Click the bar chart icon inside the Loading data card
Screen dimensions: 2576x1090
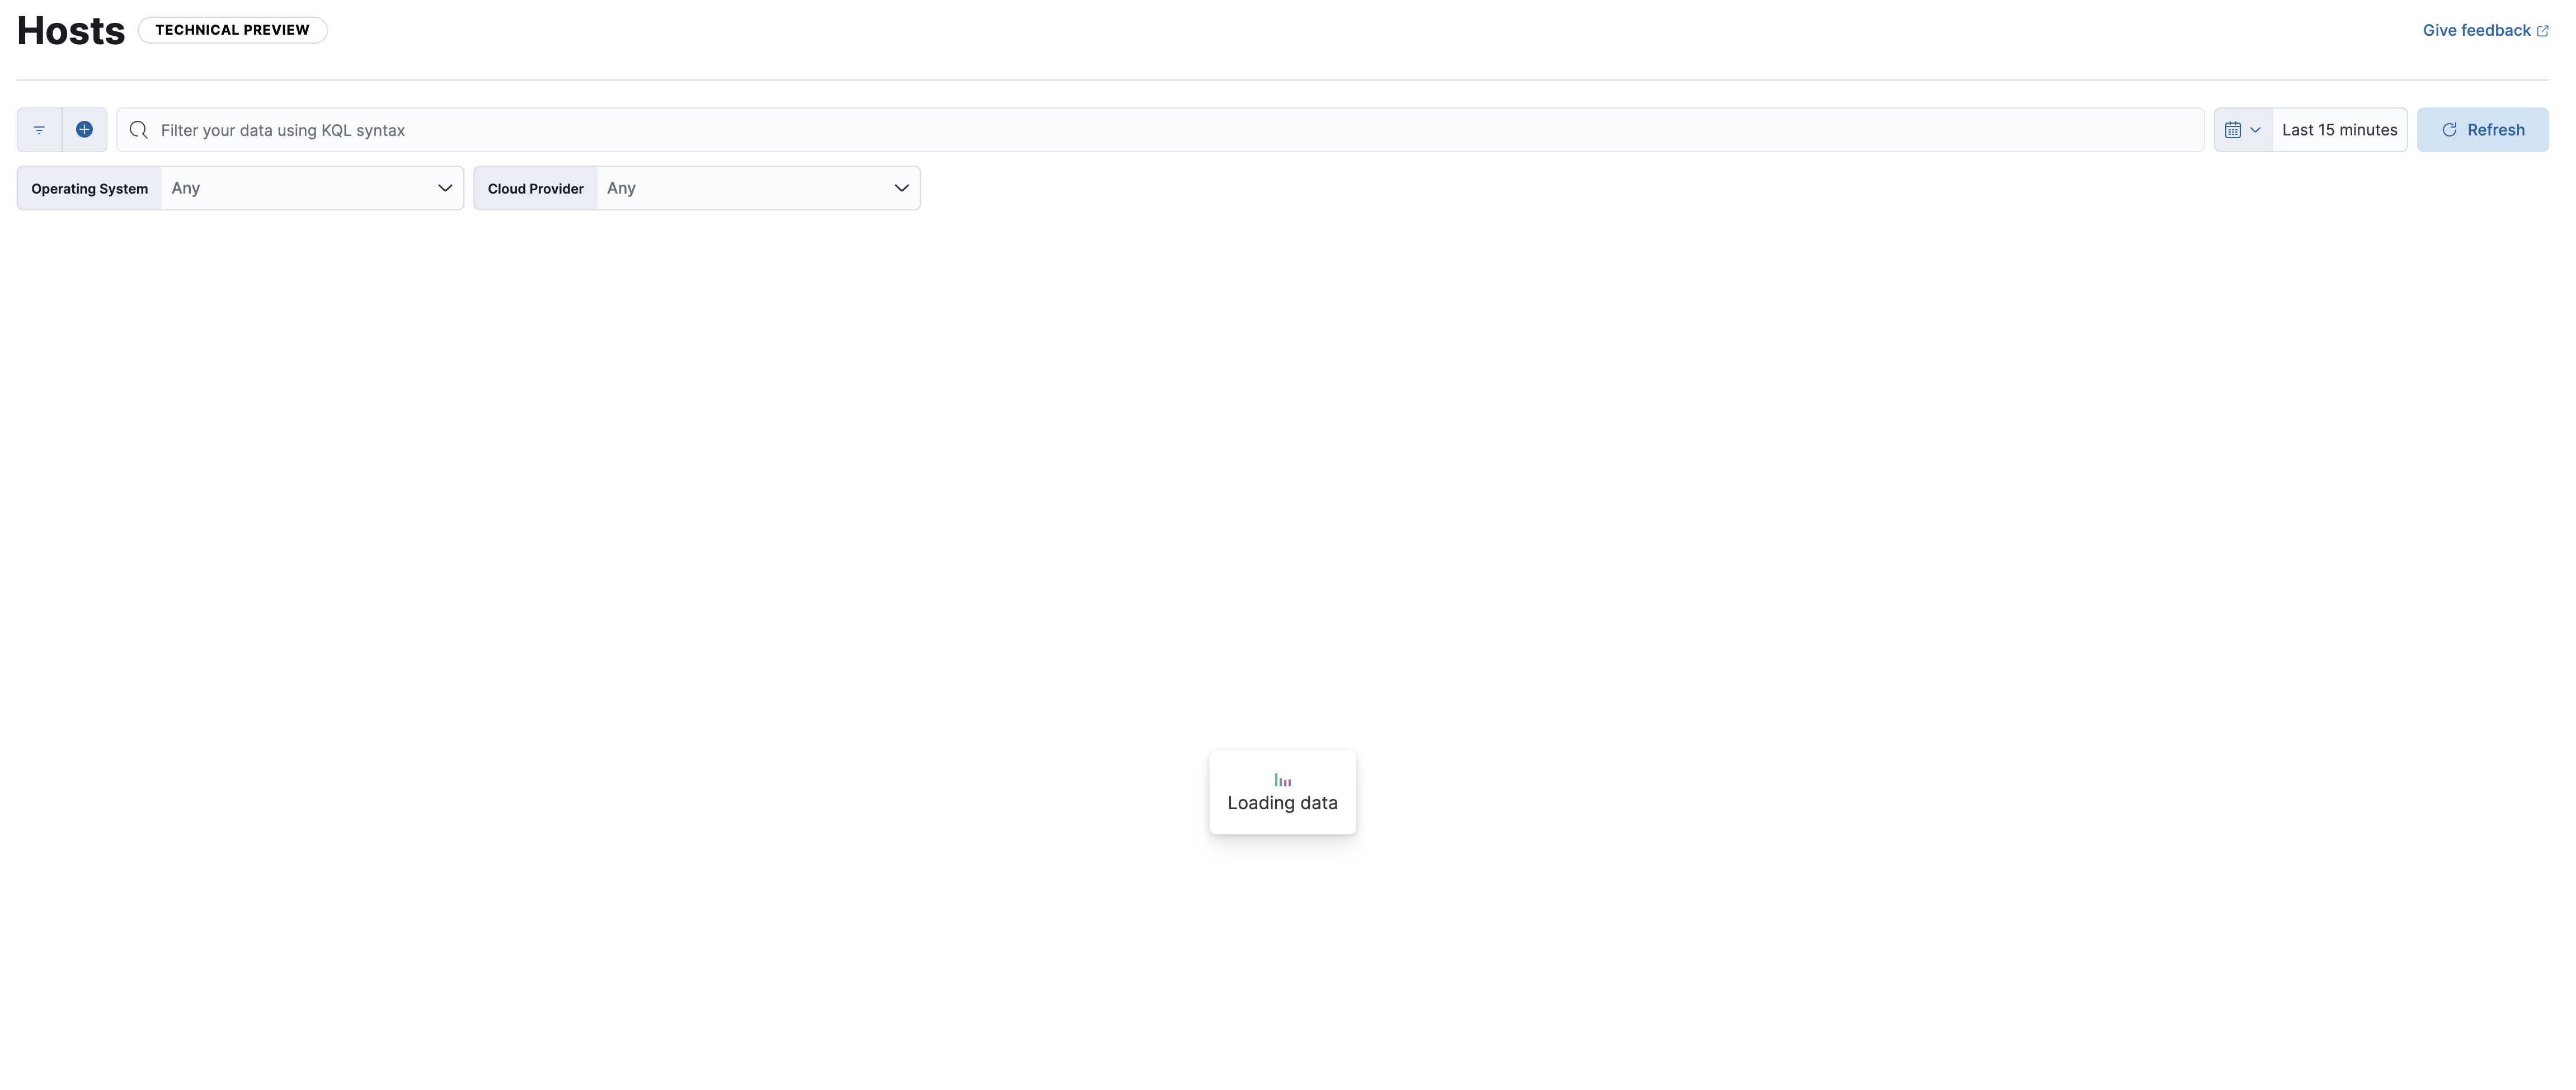click(1282, 778)
